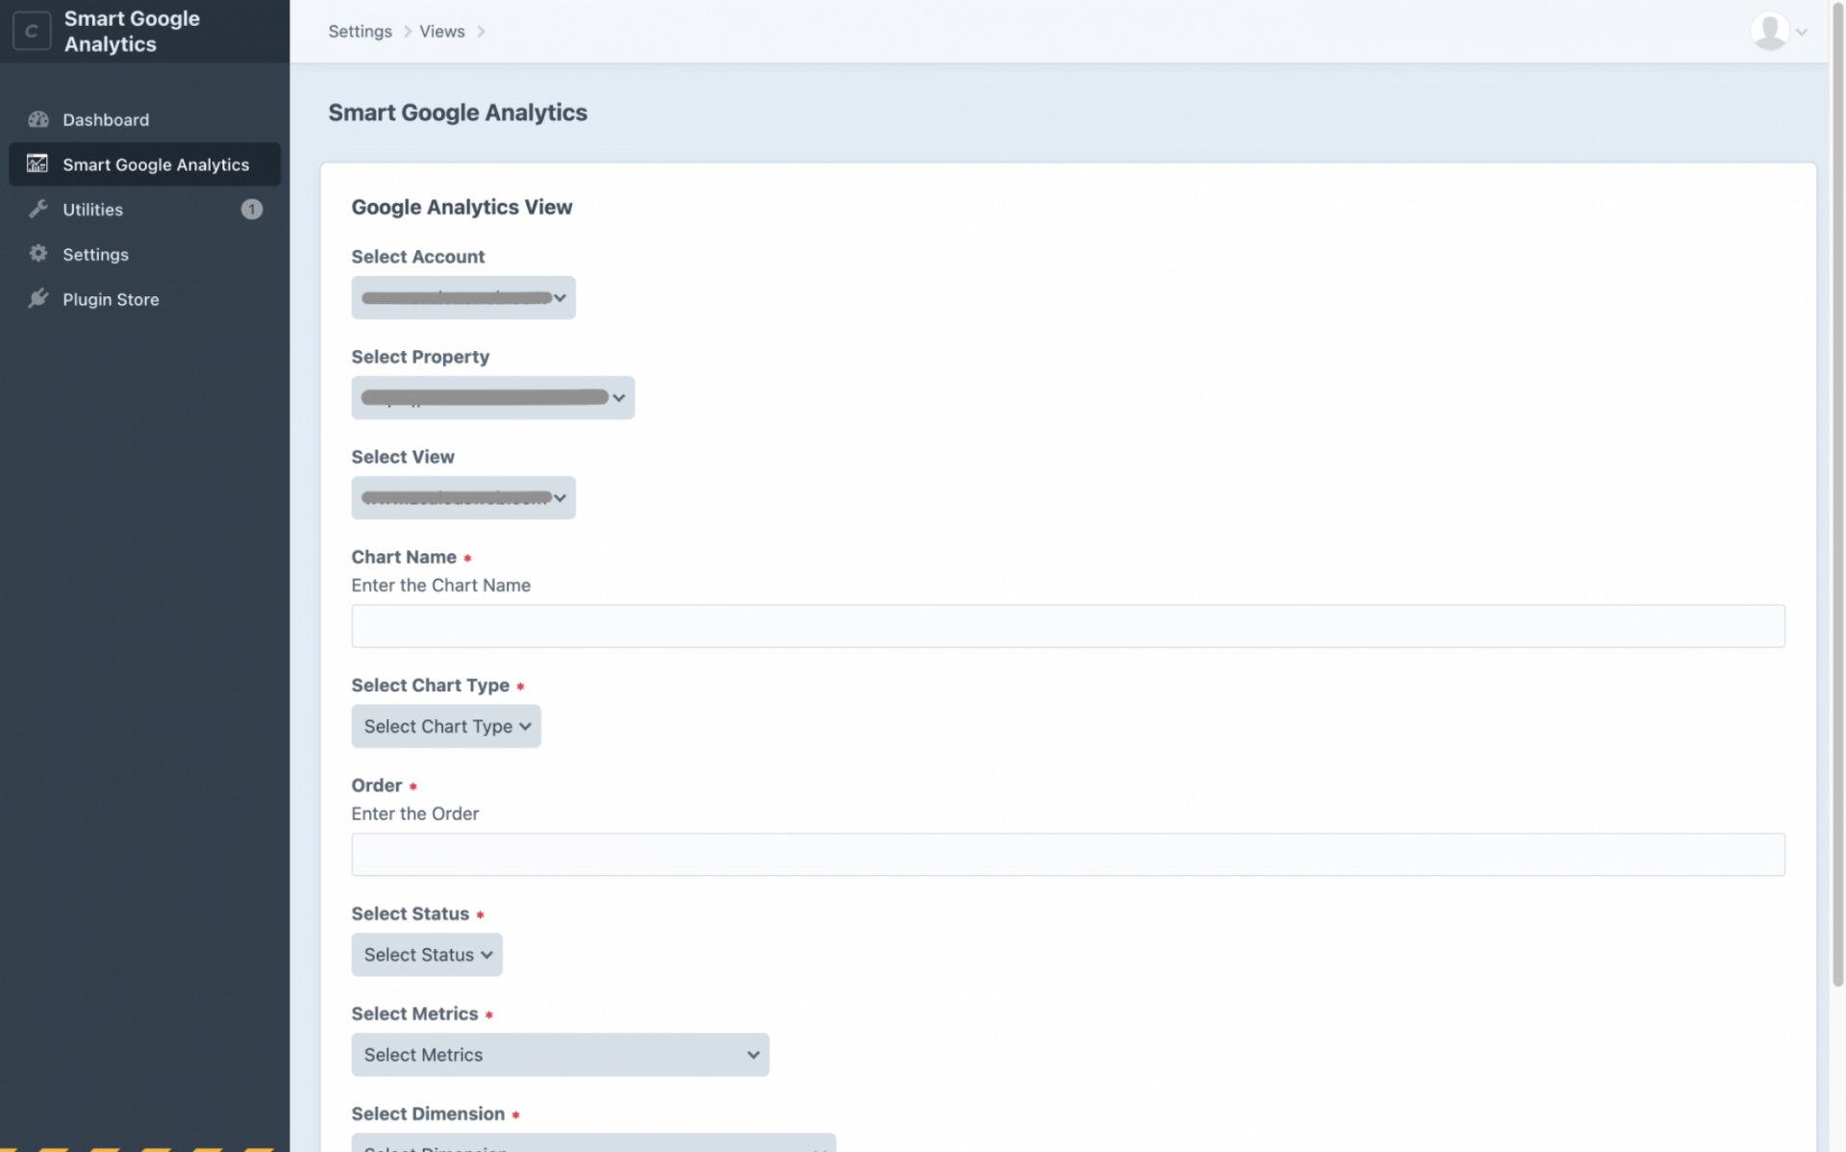Open the Select Chart Type dropdown
Viewport: 1846px width, 1152px height.
pos(445,727)
